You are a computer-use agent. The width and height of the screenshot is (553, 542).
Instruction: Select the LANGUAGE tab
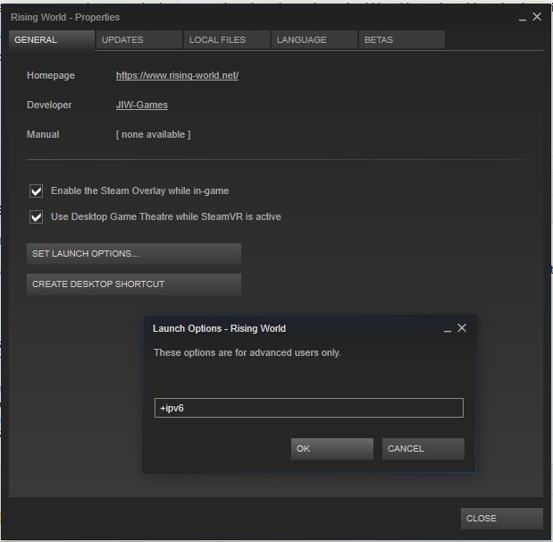[x=313, y=40]
